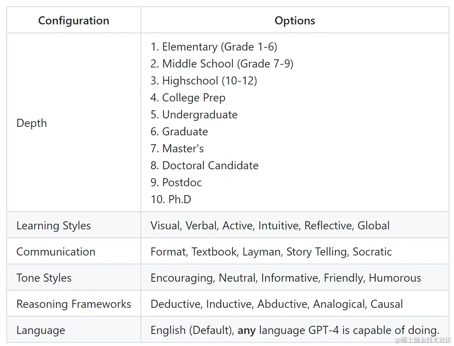Click the Options column header
Screen dimensions: 454x346
pyautogui.click(x=295, y=20)
